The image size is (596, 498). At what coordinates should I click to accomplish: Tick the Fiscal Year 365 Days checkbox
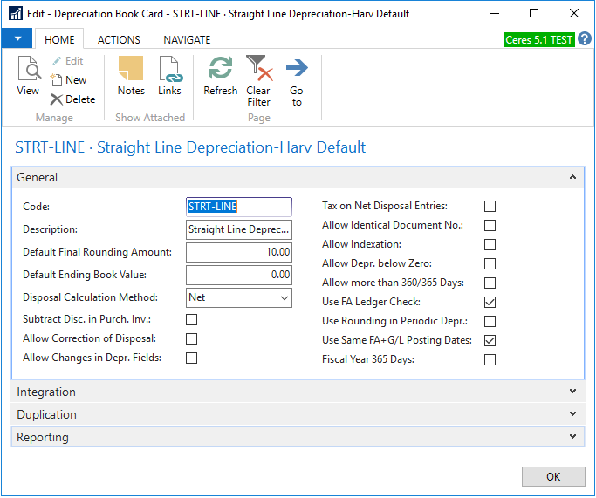pyautogui.click(x=490, y=359)
